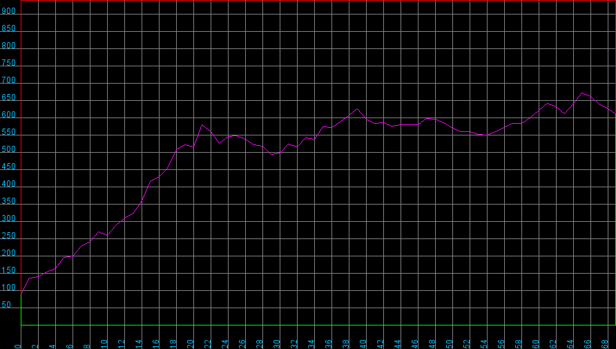Click the horizontal axis label 34
616x349 pixels.
311,344
